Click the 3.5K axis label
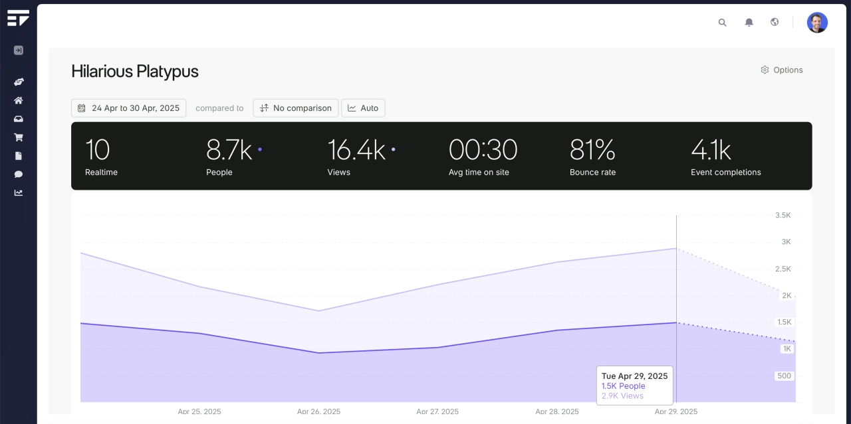Viewport: 851px width, 424px height. click(x=783, y=215)
